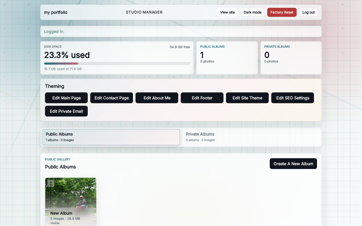
Task: Click the reorder handle icon on New Album
Action: (51, 183)
